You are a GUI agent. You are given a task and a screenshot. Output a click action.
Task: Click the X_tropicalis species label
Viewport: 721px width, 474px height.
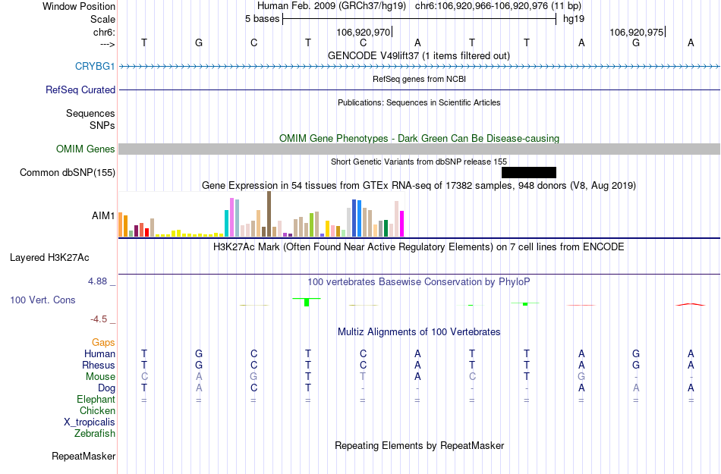[90, 422]
